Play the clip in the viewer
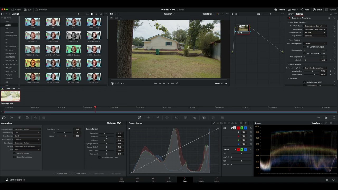 [168, 83]
